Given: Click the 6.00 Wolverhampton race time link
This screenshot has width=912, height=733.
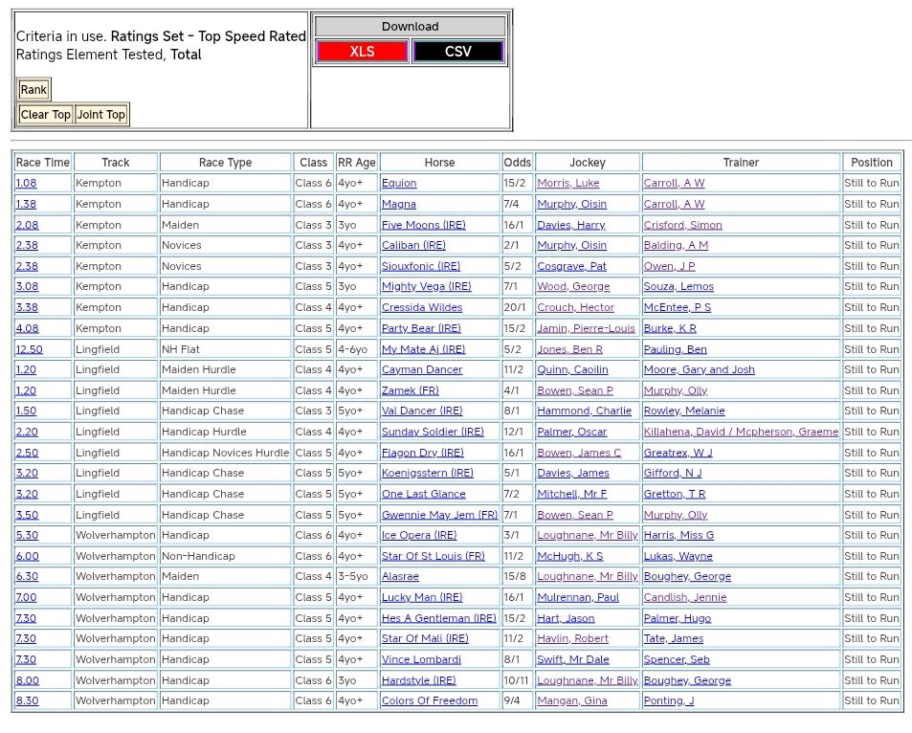Looking at the screenshot, I should pyautogui.click(x=27, y=556).
